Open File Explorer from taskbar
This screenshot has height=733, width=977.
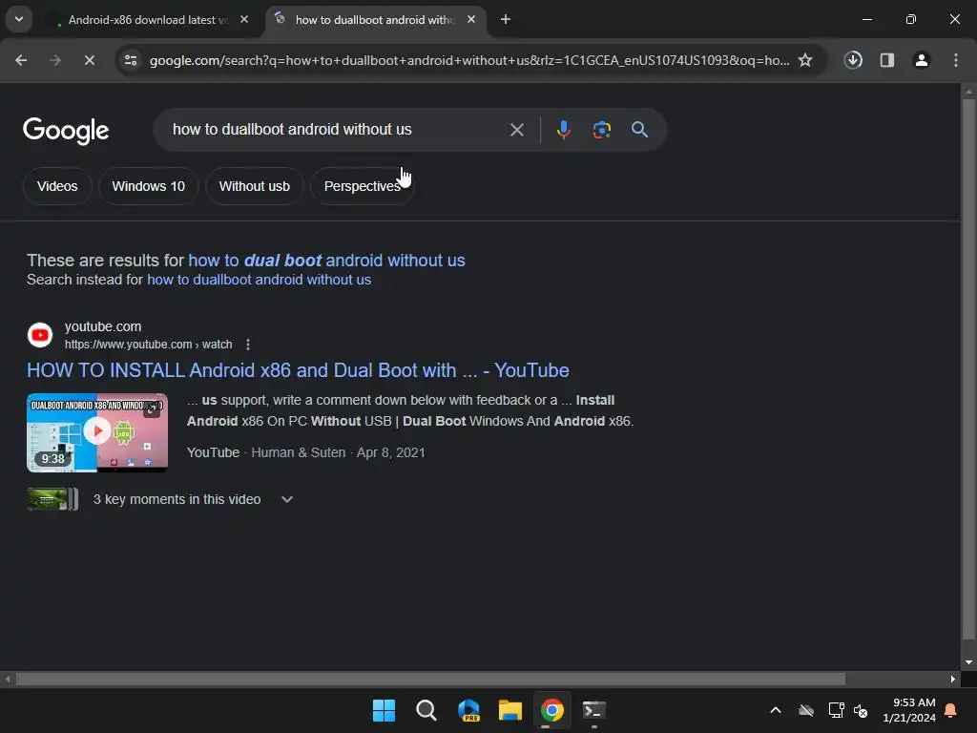click(x=510, y=710)
